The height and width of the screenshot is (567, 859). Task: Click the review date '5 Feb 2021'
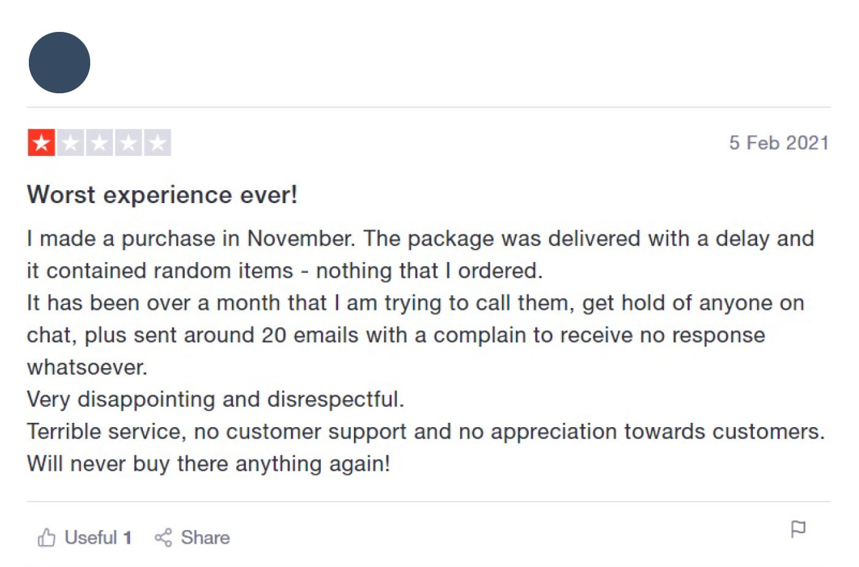(780, 142)
